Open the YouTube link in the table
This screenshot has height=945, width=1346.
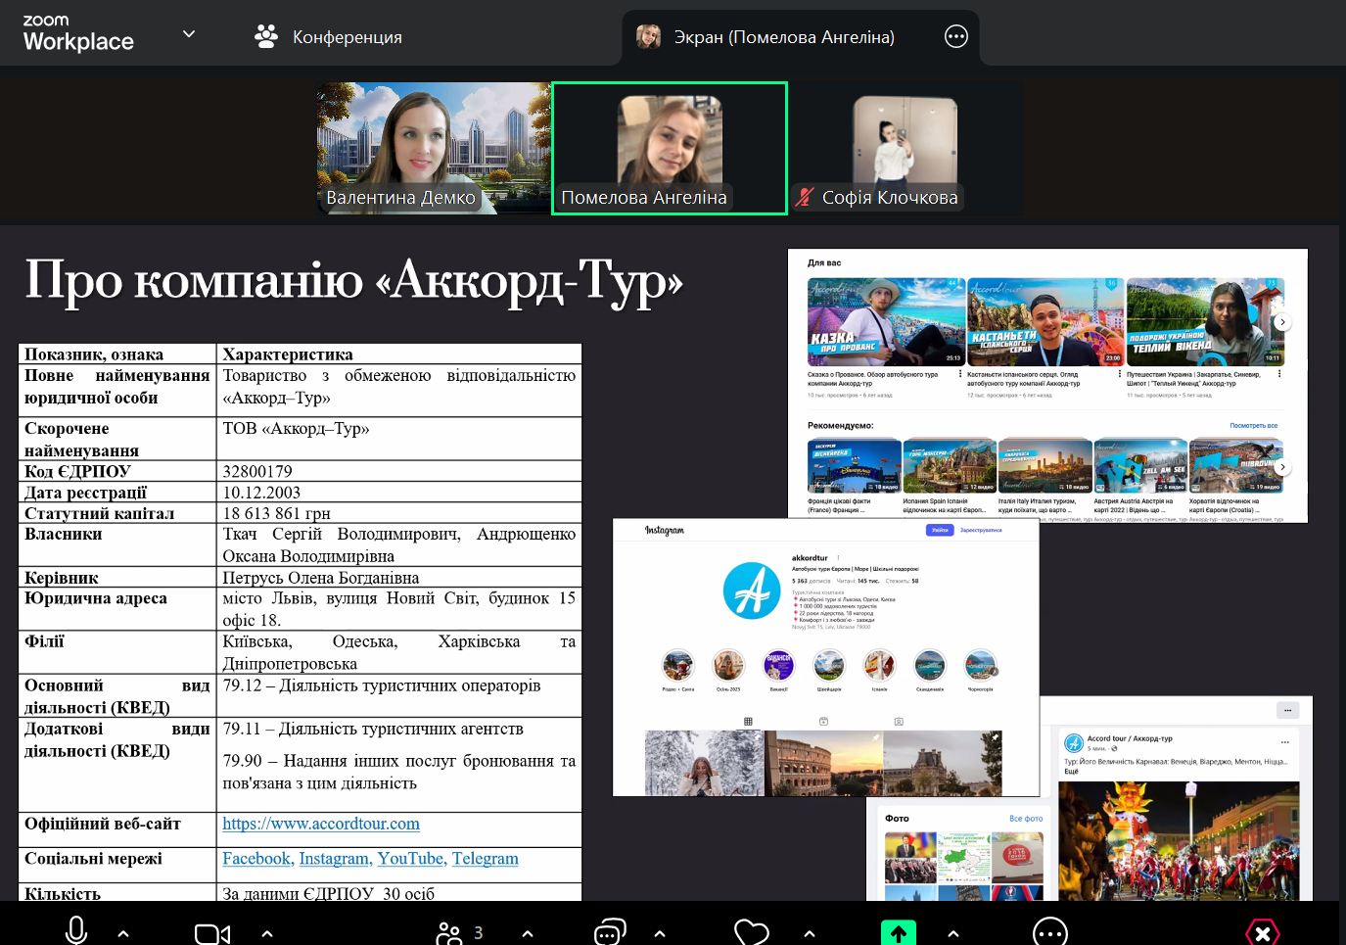click(411, 859)
